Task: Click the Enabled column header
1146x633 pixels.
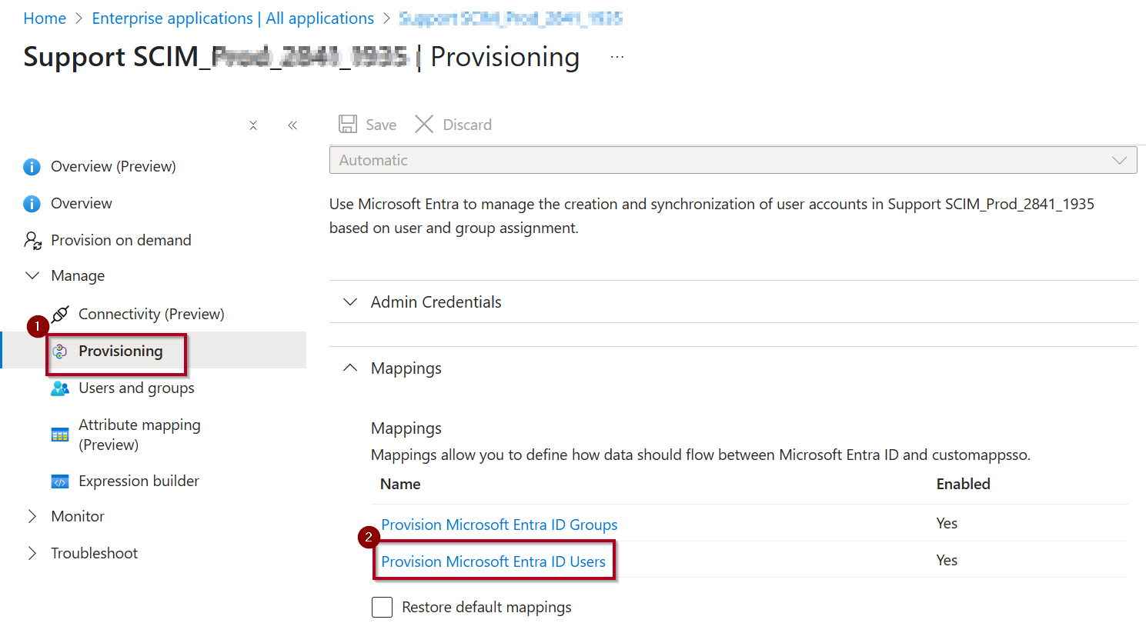Action: tap(963, 485)
